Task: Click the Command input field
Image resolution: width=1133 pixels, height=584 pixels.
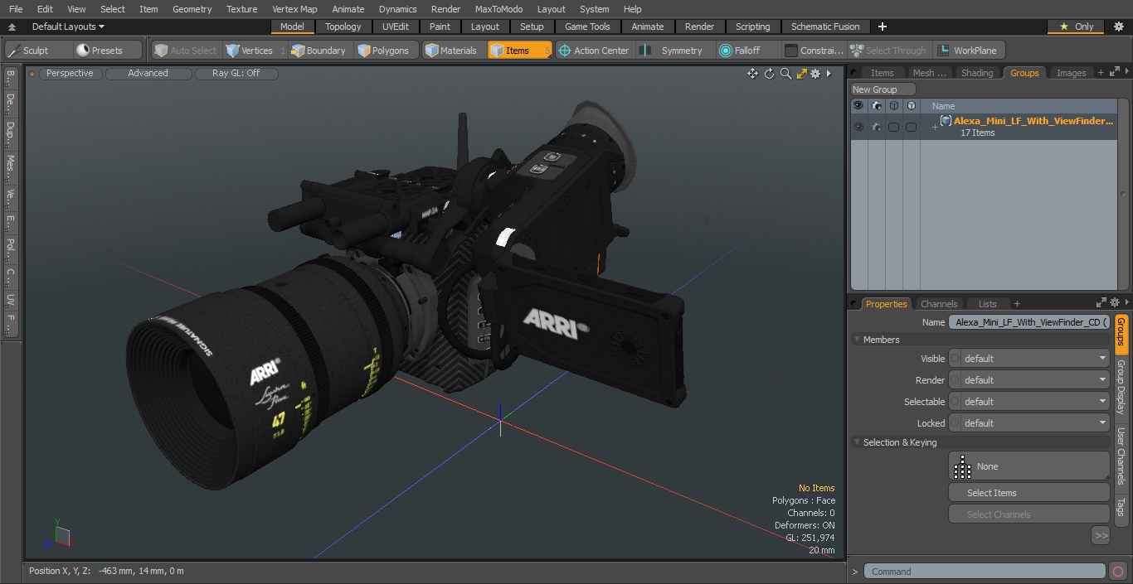Action: pos(985,572)
